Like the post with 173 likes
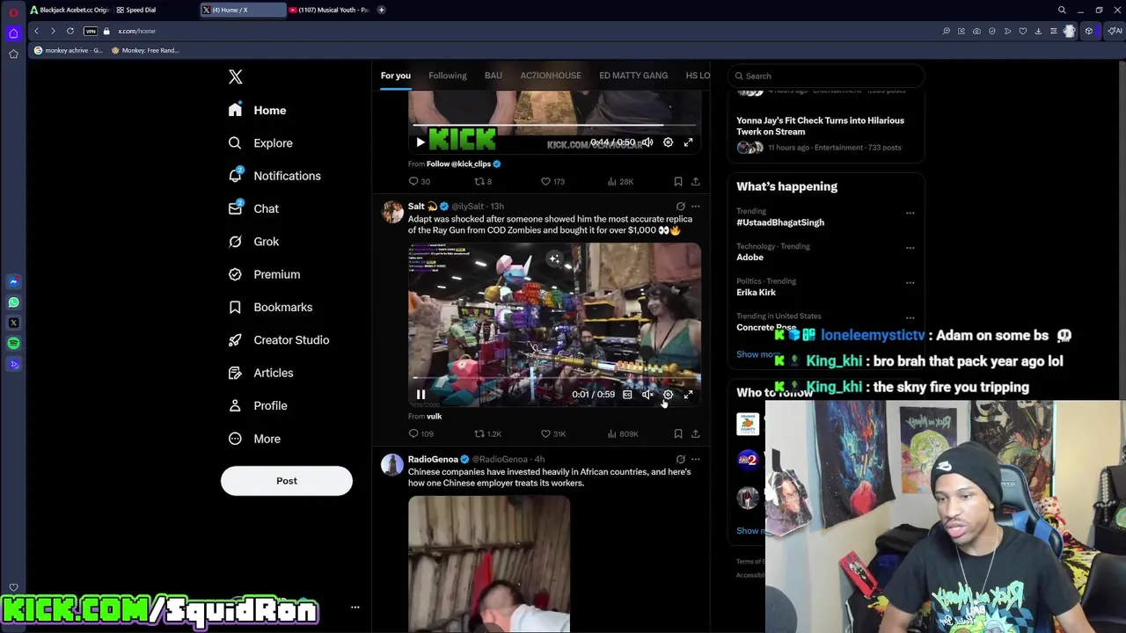Image resolution: width=1126 pixels, height=633 pixels. pos(552,181)
